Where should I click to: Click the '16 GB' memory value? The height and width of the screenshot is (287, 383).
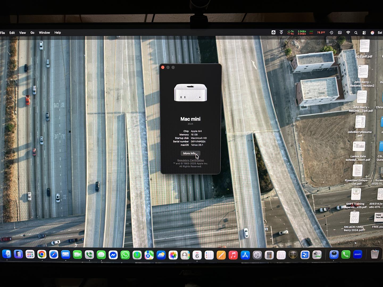194,135
